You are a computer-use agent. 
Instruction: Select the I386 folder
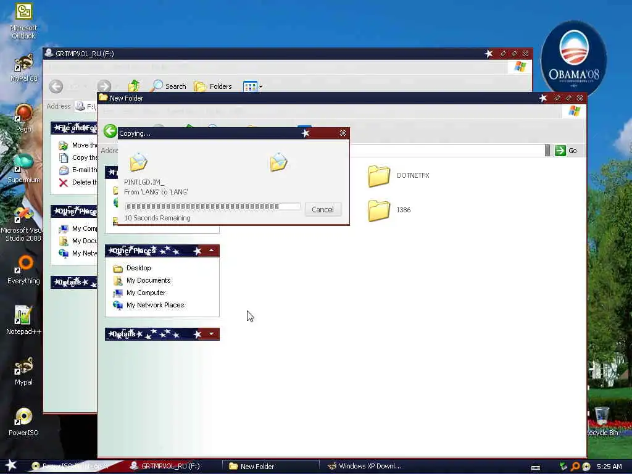point(389,210)
